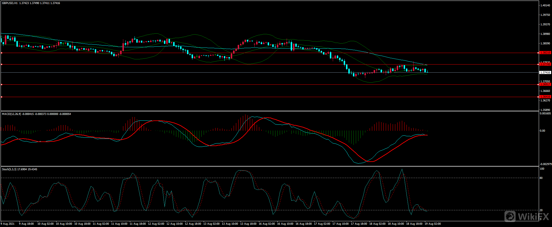
Task: Select left anchor of the 1.38210 line
Action: click(1, 53)
